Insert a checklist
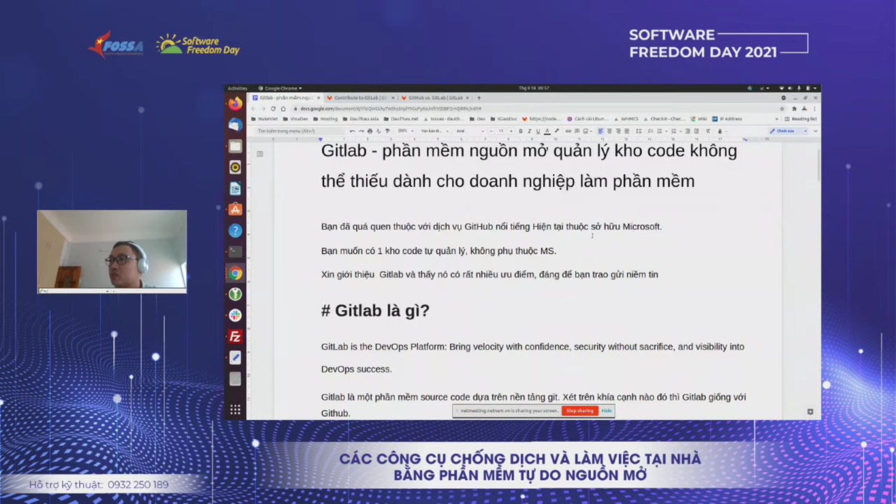The height and width of the screenshot is (504, 896). coord(650,131)
